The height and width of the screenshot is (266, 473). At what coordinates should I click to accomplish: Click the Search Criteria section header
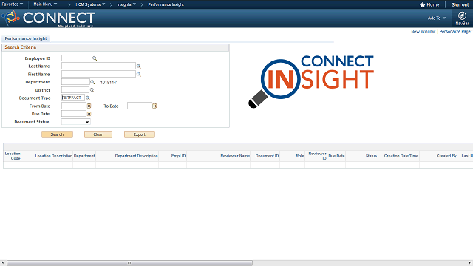115,47
